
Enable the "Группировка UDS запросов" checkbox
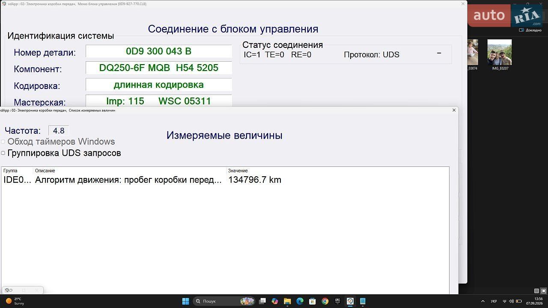(x=3, y=153)
